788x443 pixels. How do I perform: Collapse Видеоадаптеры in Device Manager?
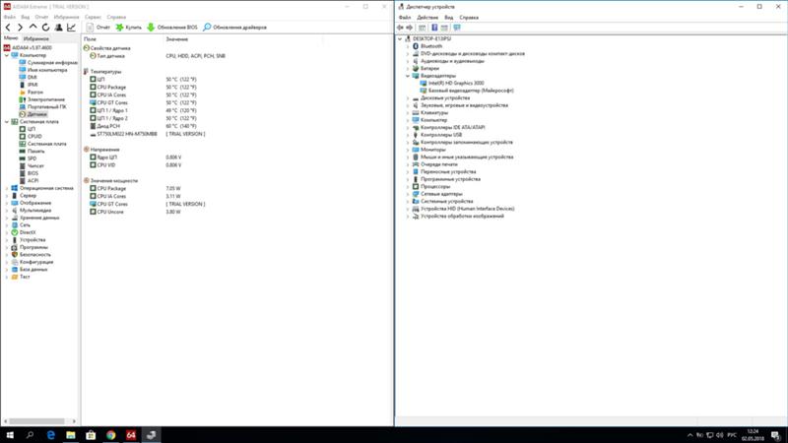click(x=408, y=76)
